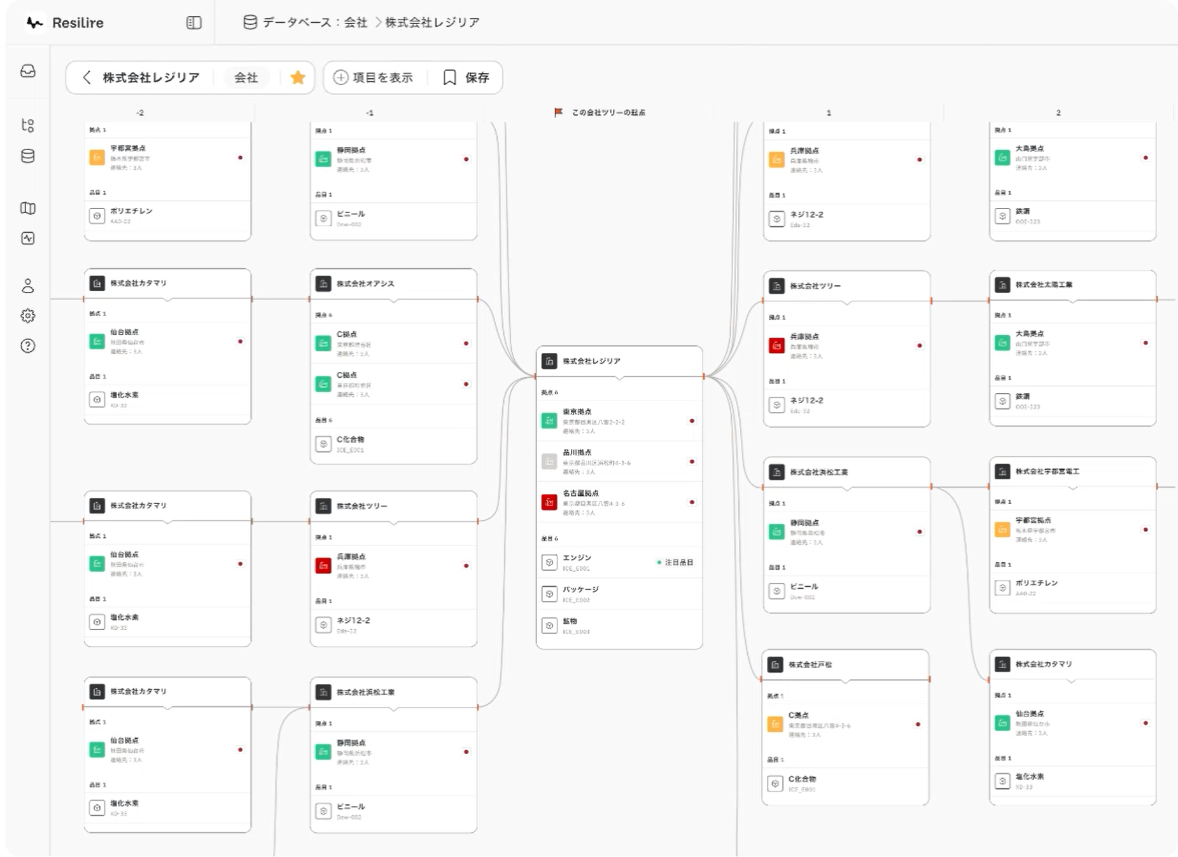Select the 会社 tag beside the title
This screenshot has width=1178, height=857.
[246, 78]
